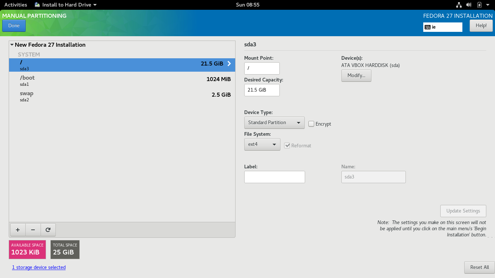The height and width of the screenshot is (278, 495).
Task: Click the MANUAL PARTITIONING title
Action: [34, 16]
